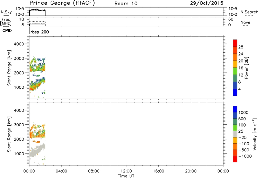Click the 'Power [dB]' color bar label
Screen dimensions: 258x178
(x=246, y=68)
